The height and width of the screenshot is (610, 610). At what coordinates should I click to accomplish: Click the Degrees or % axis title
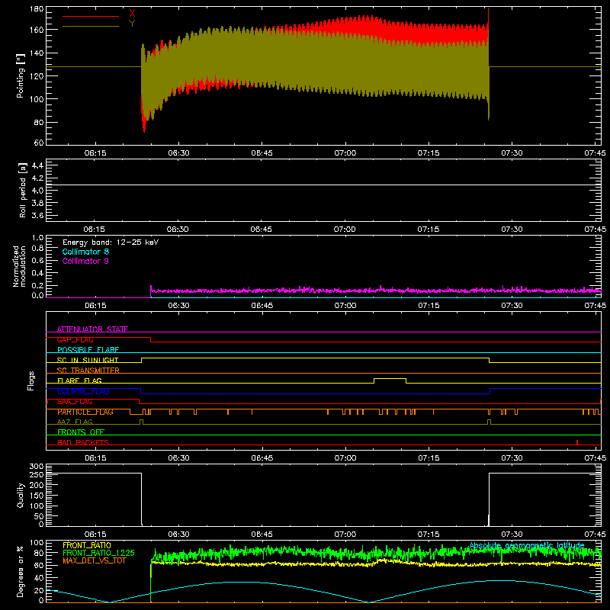(21, 571)
